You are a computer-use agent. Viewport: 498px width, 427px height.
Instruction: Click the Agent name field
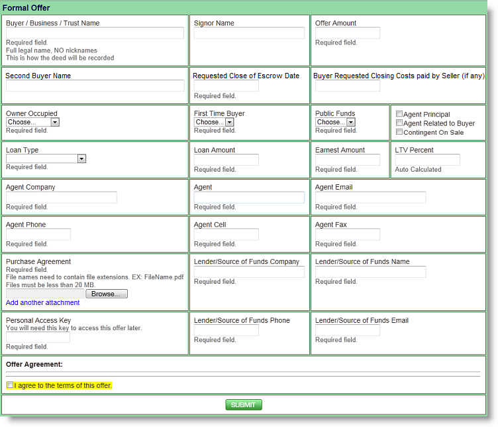[x=249, y=198]
